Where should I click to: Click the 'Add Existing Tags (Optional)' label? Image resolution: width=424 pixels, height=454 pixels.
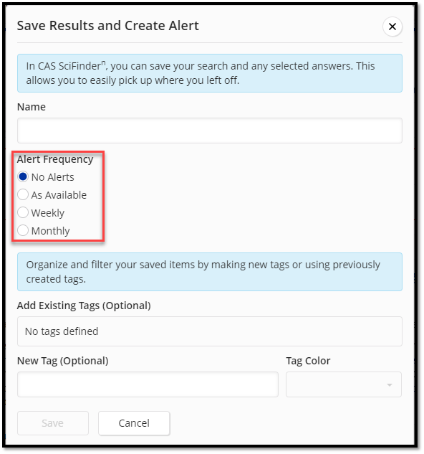coord(84,306)
